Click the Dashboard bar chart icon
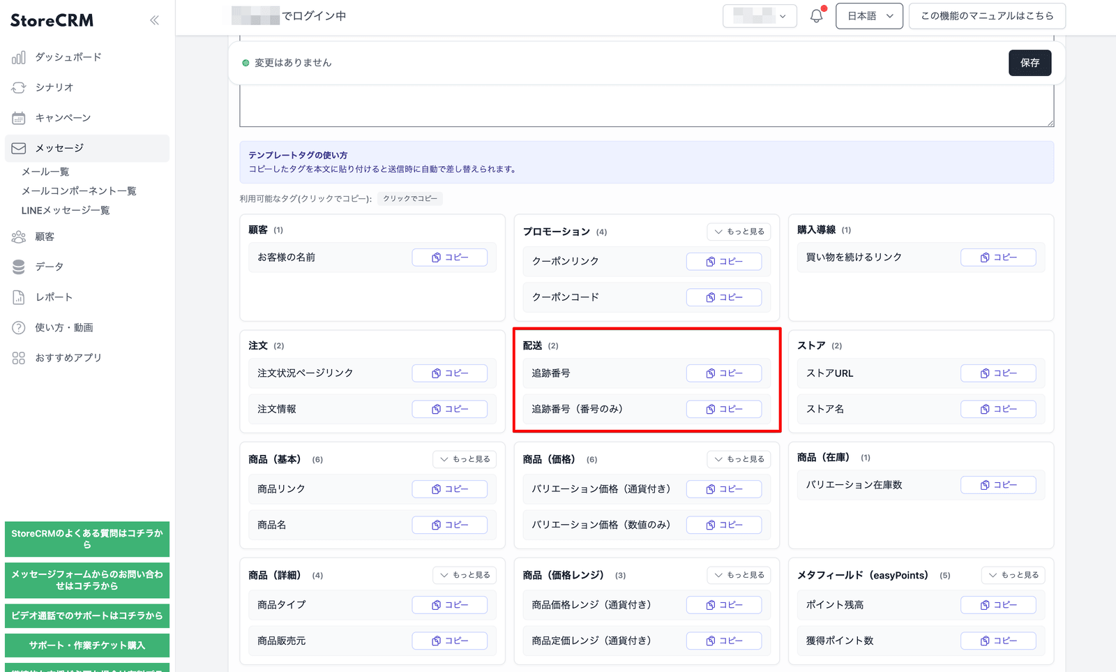The width and height of the screenshot is (1116, 672). 19,57
